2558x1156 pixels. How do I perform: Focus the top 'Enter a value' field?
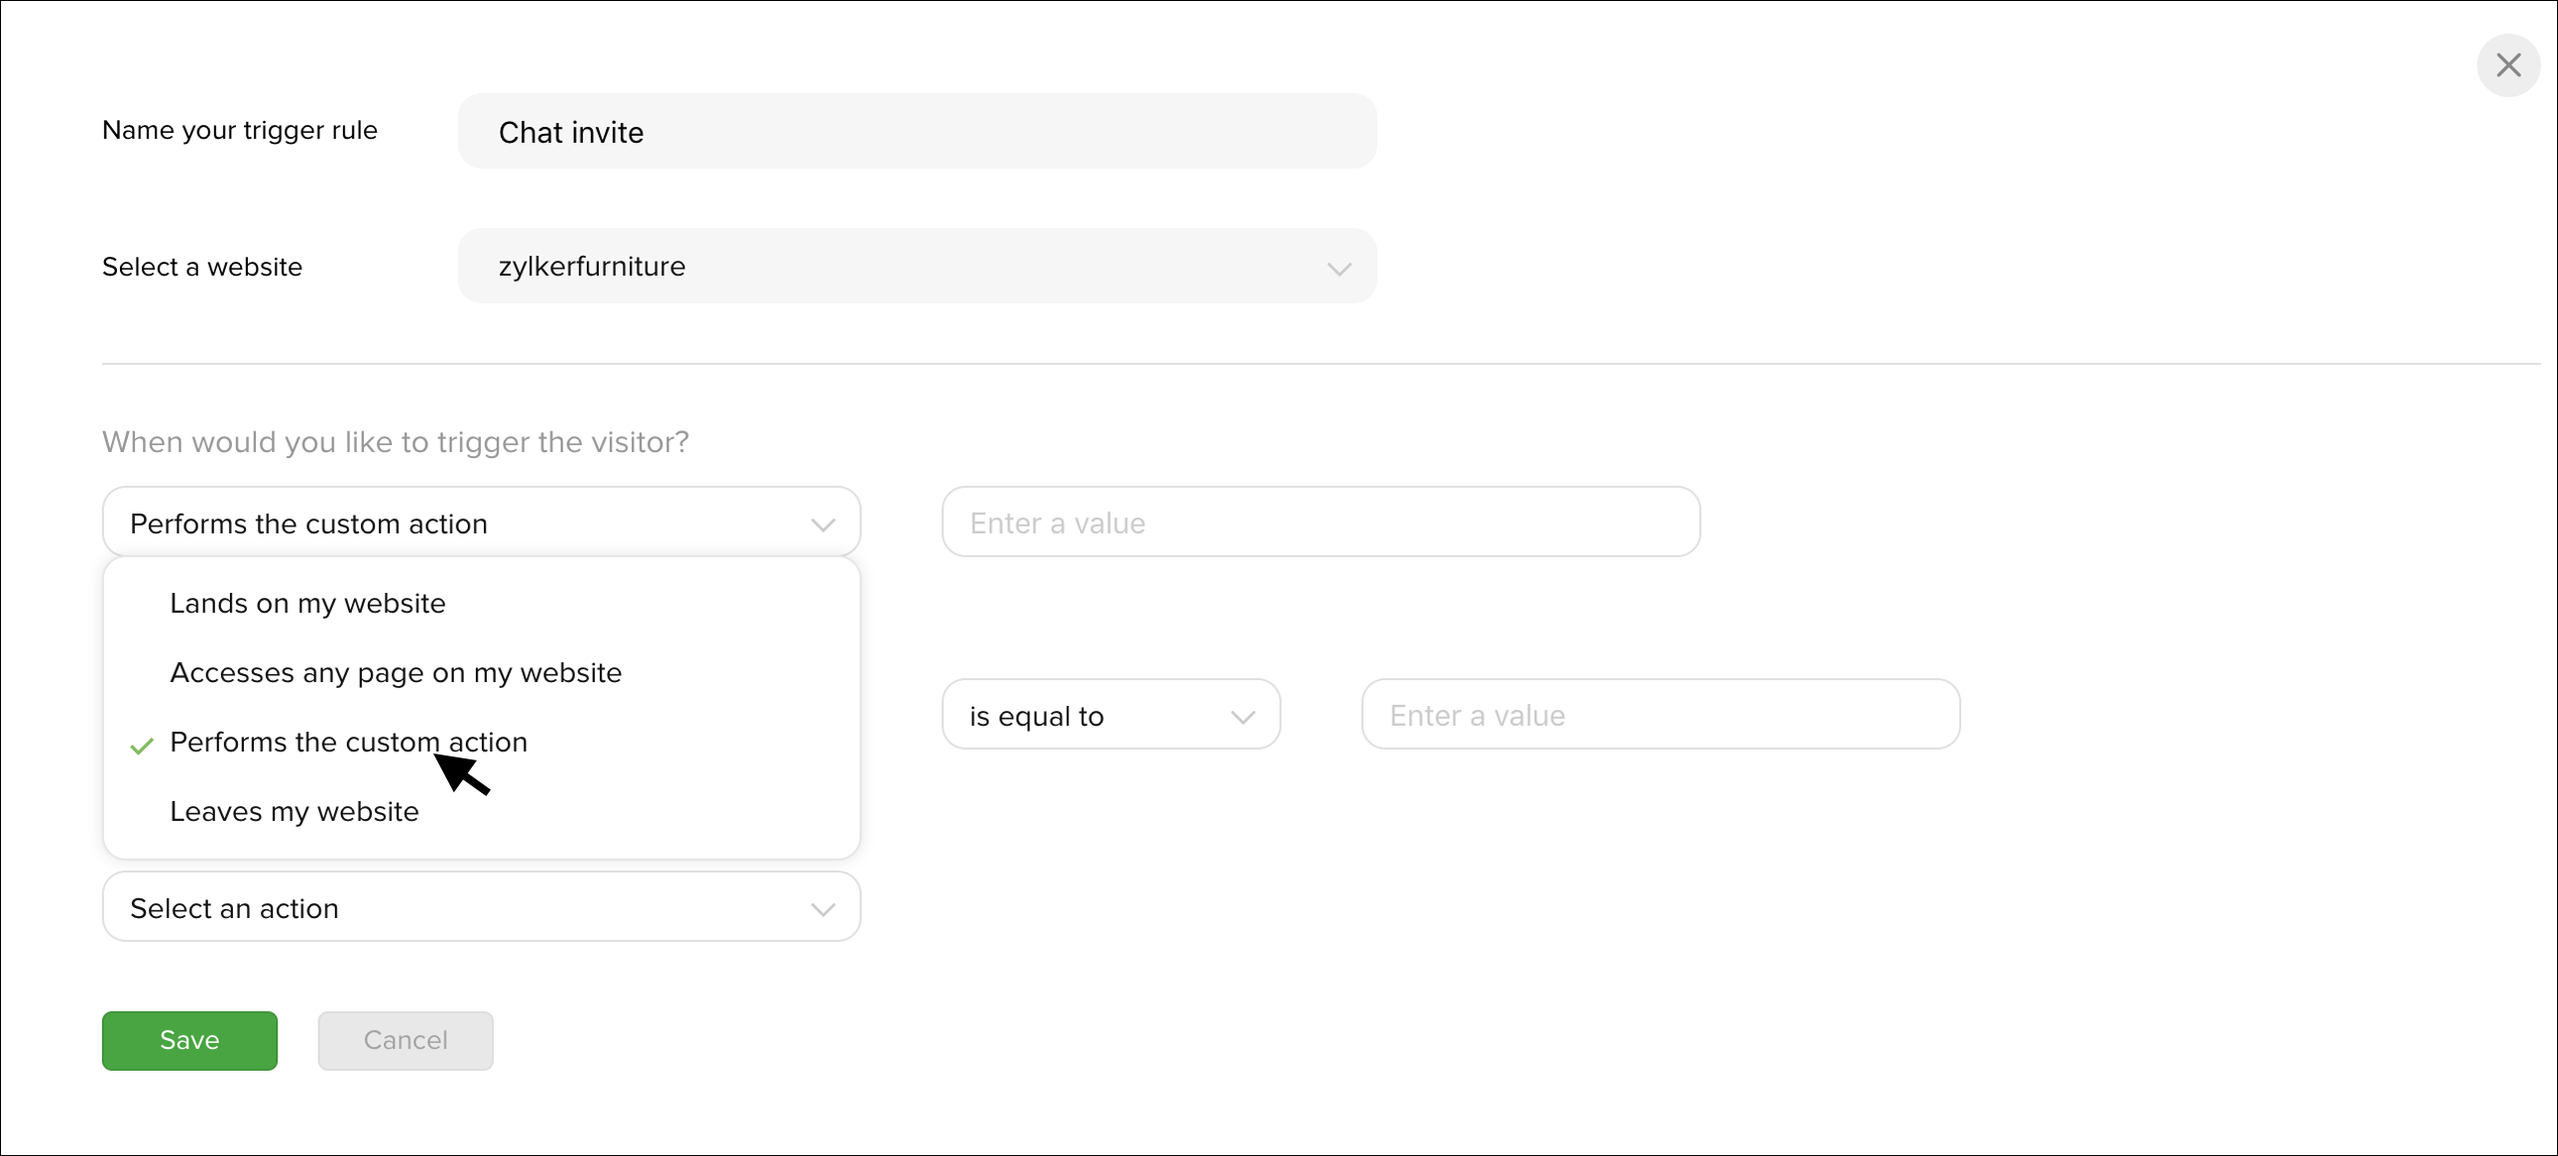click(x=1320, y=522)
